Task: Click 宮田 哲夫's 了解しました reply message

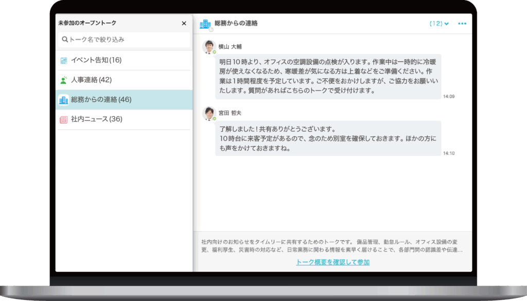Action: click(x=328, y=138)
